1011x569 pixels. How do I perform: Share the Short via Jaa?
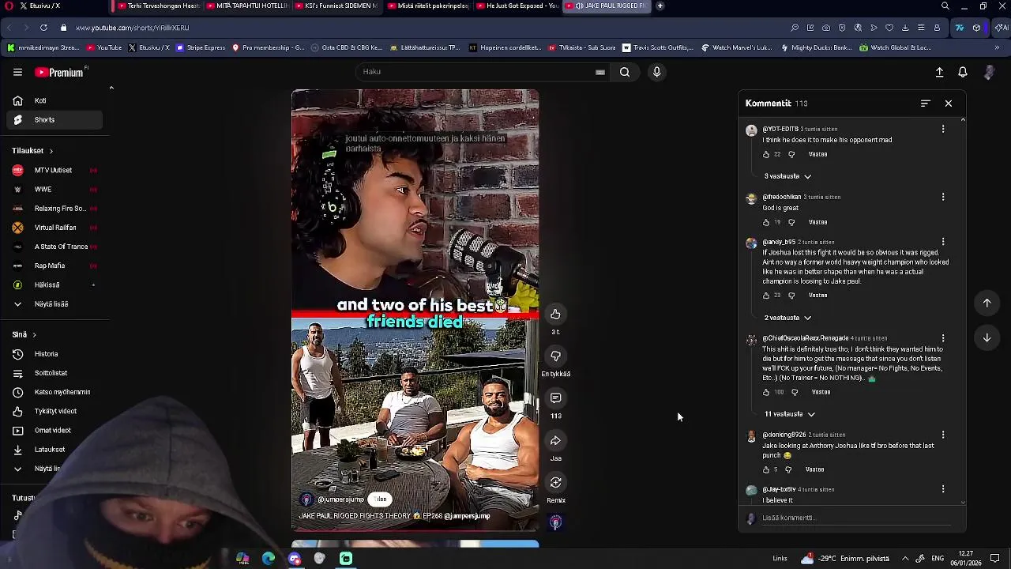click(555, 441)
